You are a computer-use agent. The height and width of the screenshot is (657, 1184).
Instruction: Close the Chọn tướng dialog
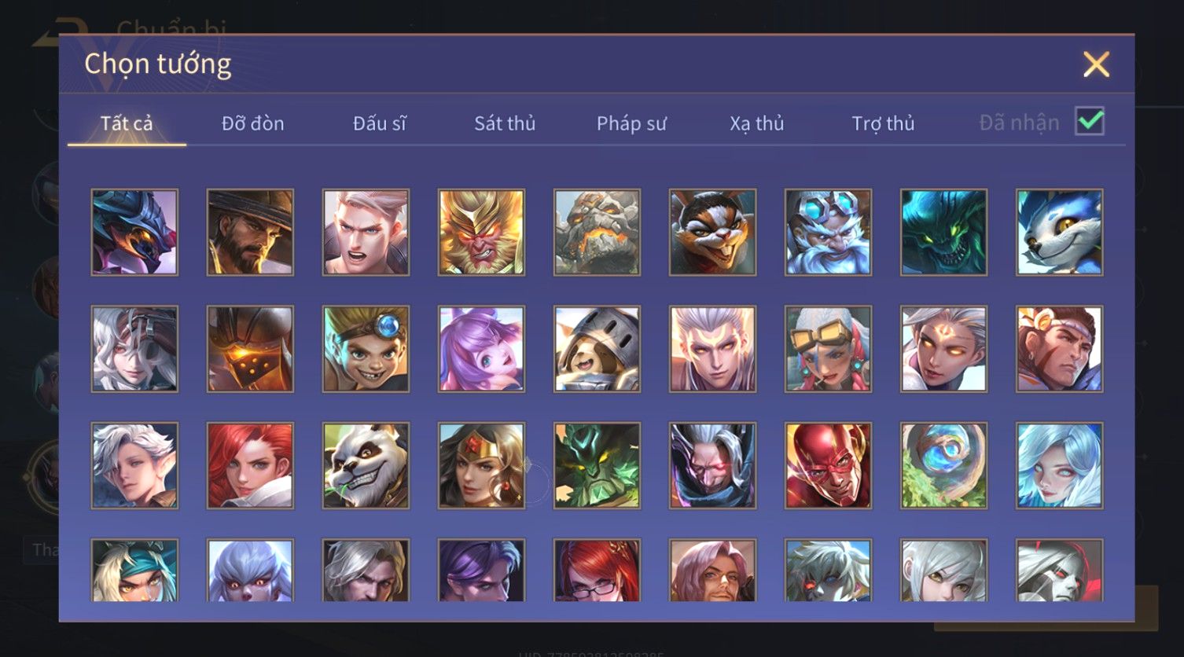1096,64
